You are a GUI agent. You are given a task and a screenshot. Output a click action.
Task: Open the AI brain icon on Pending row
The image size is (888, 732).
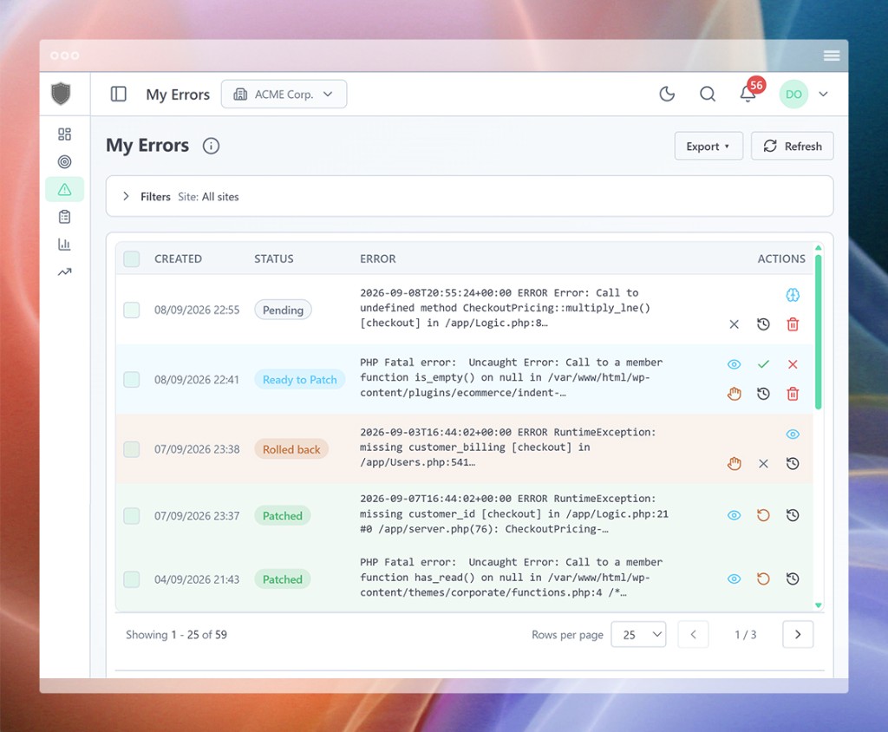(793, 295)
